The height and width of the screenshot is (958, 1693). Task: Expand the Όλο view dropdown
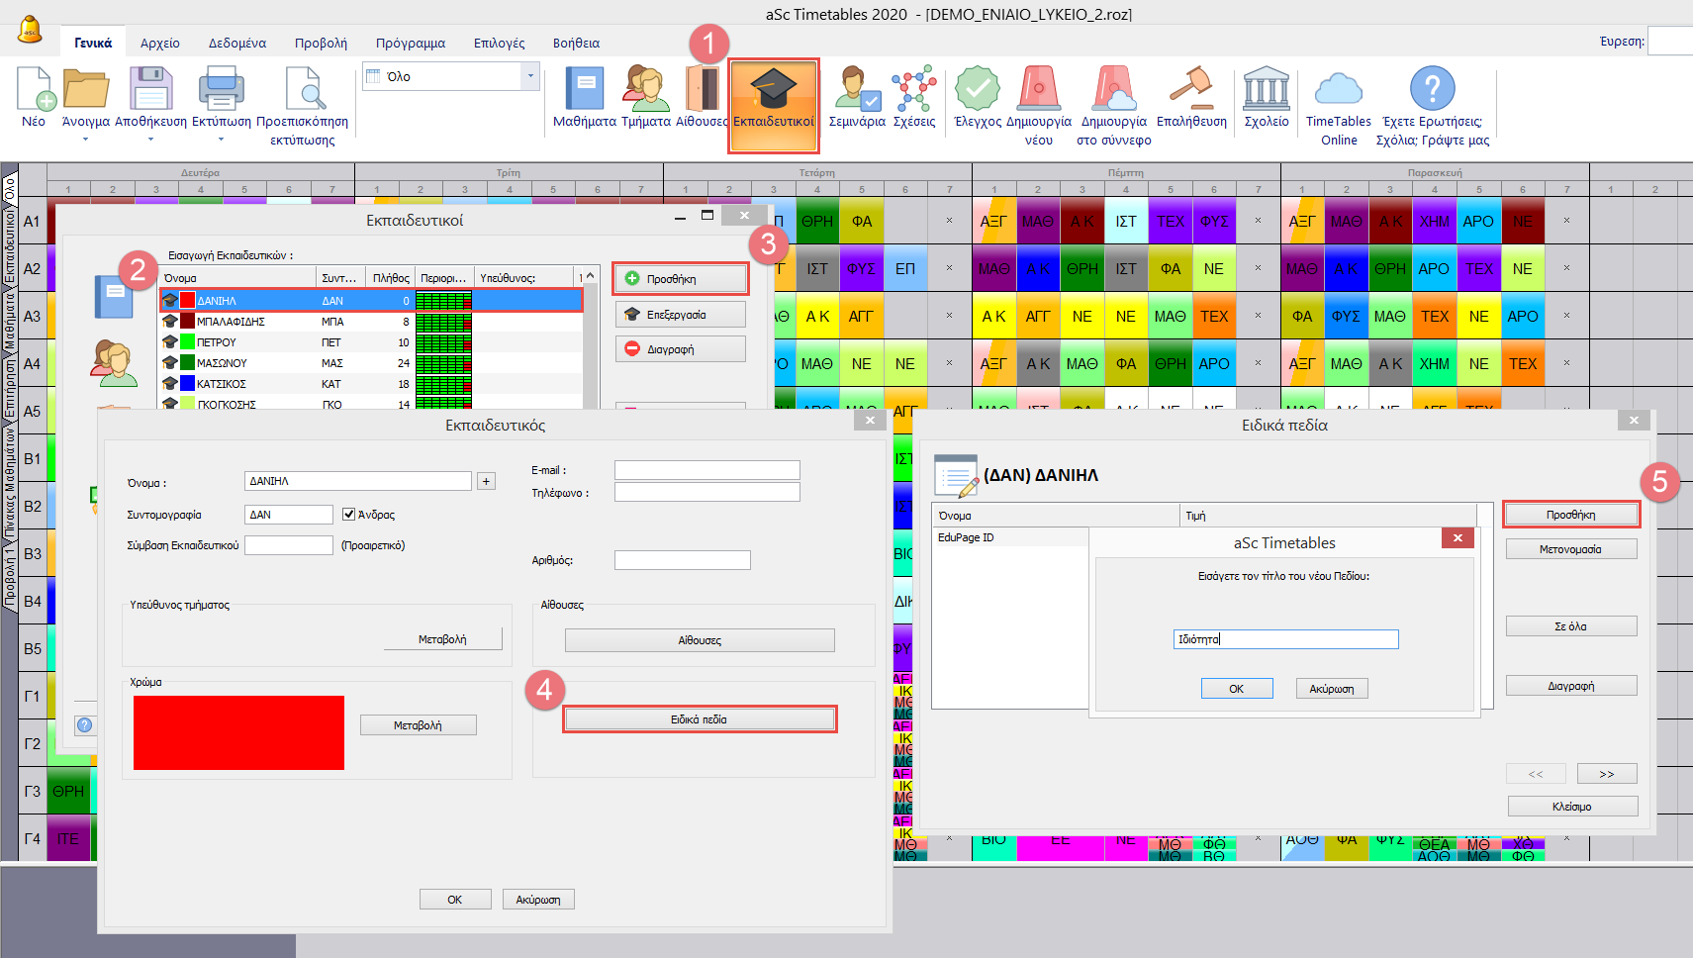coord(530,76)
